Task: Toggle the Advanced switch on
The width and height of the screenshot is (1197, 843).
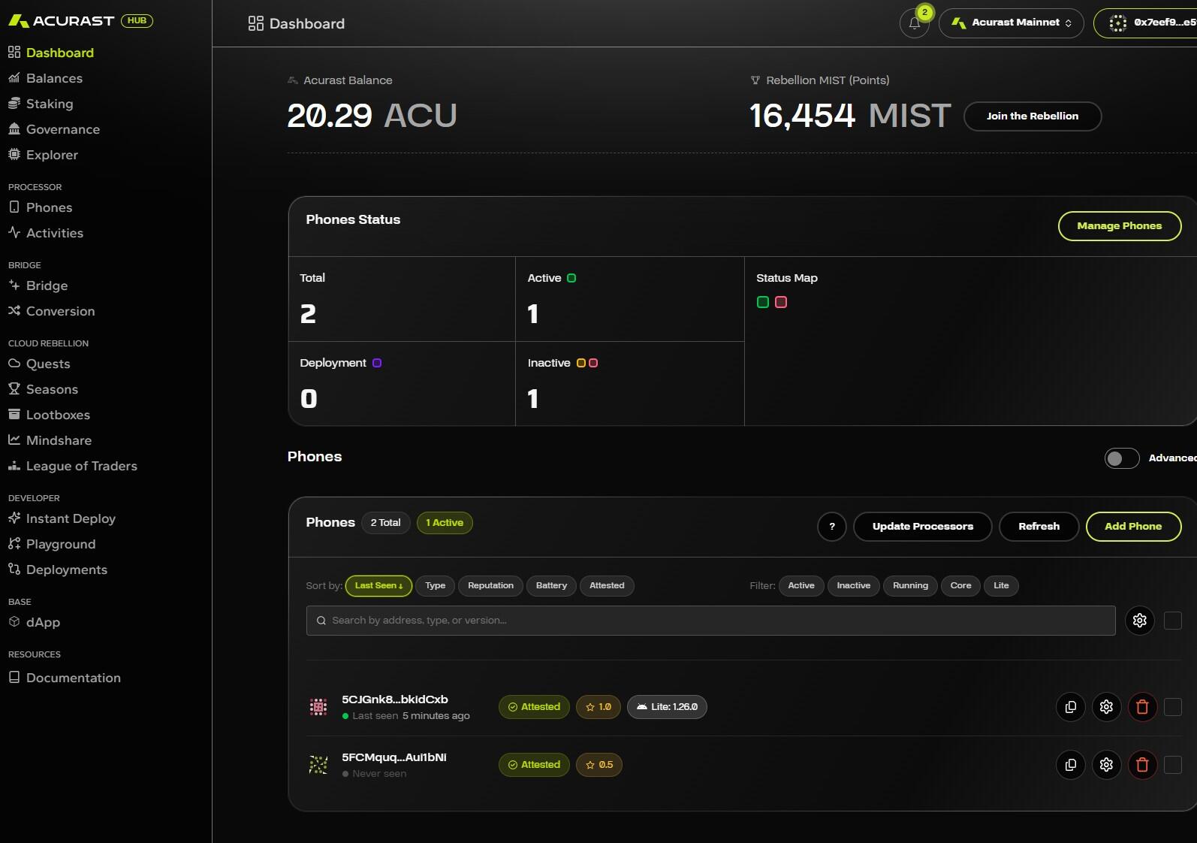Action: [1122, 458]
